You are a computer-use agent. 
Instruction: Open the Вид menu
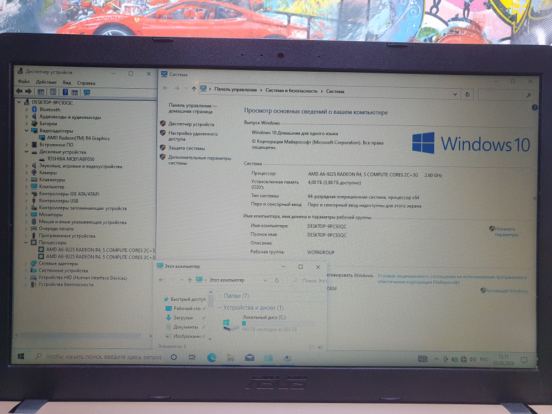[67, 83]
